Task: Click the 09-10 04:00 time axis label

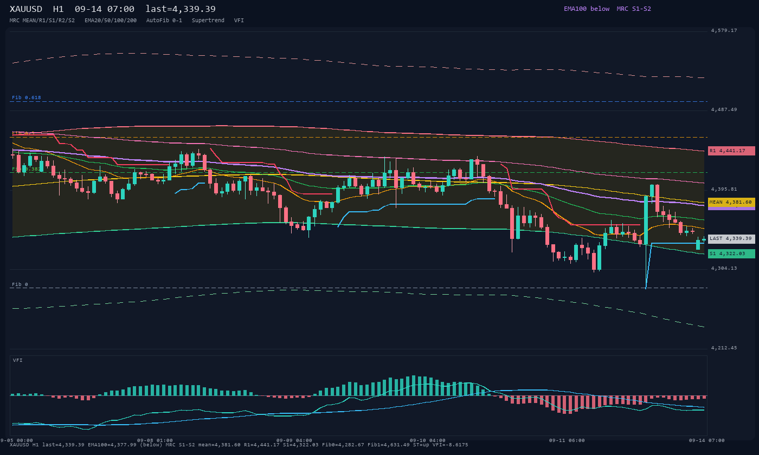Action: tap(428, 440)
